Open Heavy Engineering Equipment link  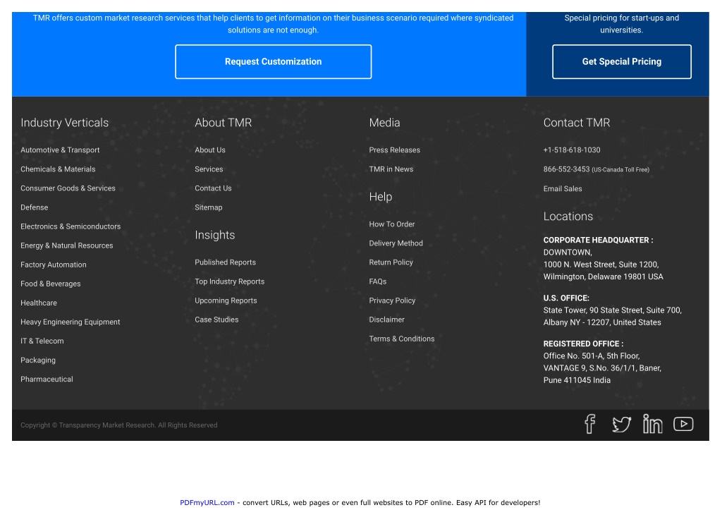(x=71, y=322)
